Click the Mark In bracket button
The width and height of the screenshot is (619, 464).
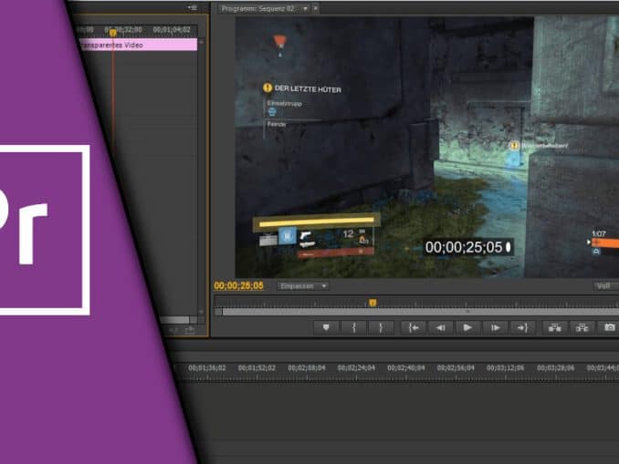[x=353, y=327]
